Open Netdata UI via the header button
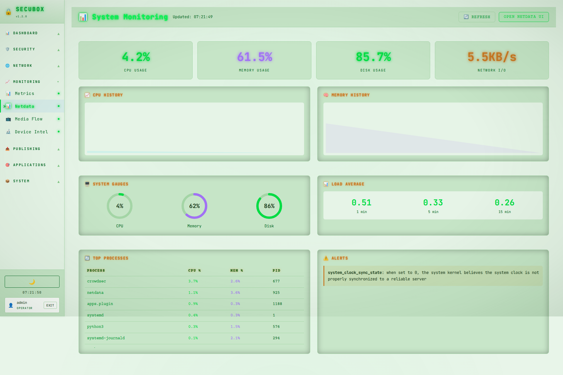This screenshot has width=563, height=375. 523,17
